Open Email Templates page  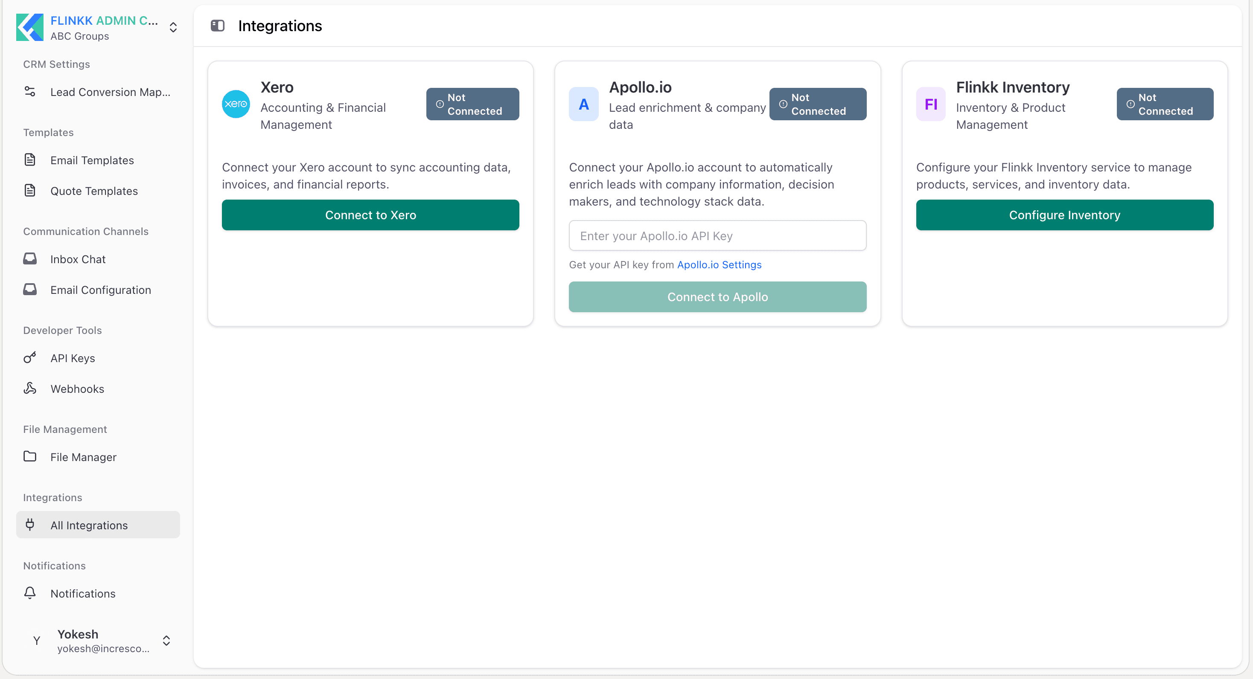point(98,160)
